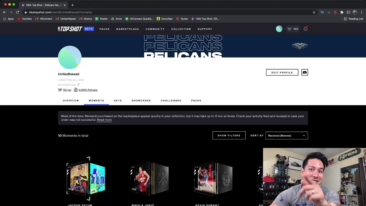Viewport: 366px width, 206px height.
Task: Click the Show Filters button
Action: (x=229, y=135)
